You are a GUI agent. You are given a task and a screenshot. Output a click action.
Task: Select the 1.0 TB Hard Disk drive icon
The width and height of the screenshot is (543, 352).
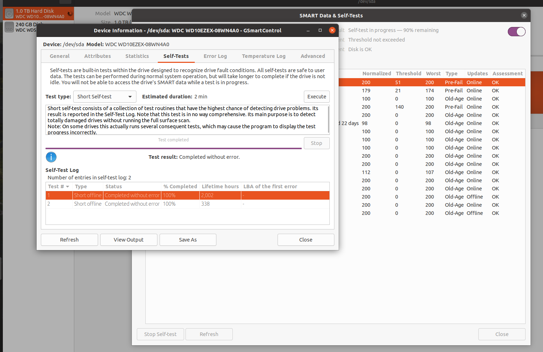(9, 14)
